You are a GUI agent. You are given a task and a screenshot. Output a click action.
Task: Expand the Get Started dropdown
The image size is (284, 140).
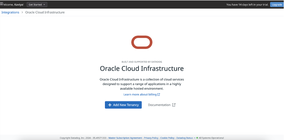pos(37,4)
